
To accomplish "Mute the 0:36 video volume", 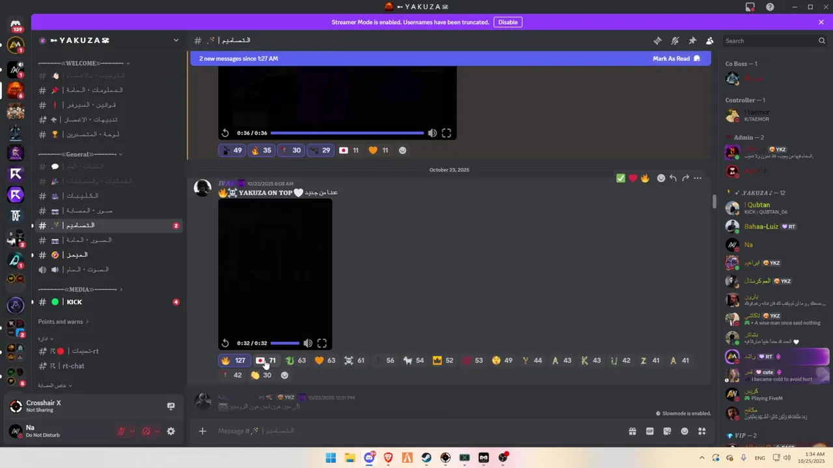I will click(x=432, y=133).
